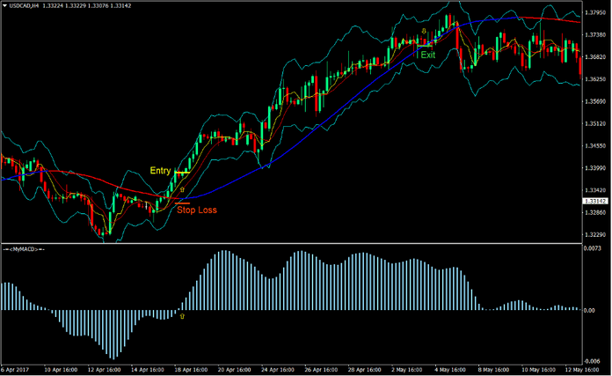The height and width of the screenshot is (376, 612).
Task: Click the yellow up arrow near Entry candle
Action: (182, 189)
